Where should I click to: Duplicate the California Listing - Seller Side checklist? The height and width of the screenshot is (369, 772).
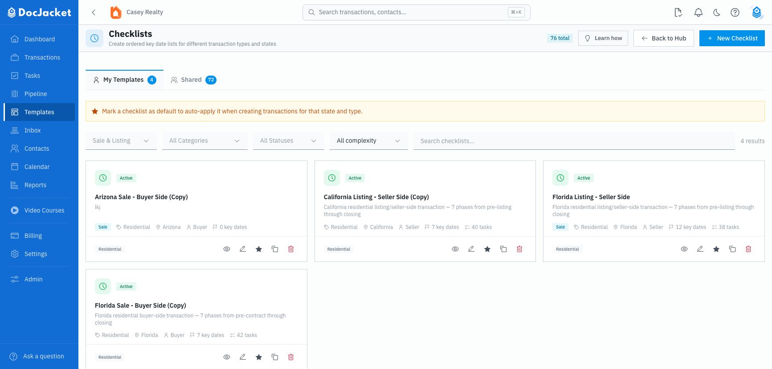pyautogui.click(x=503, y=249)
